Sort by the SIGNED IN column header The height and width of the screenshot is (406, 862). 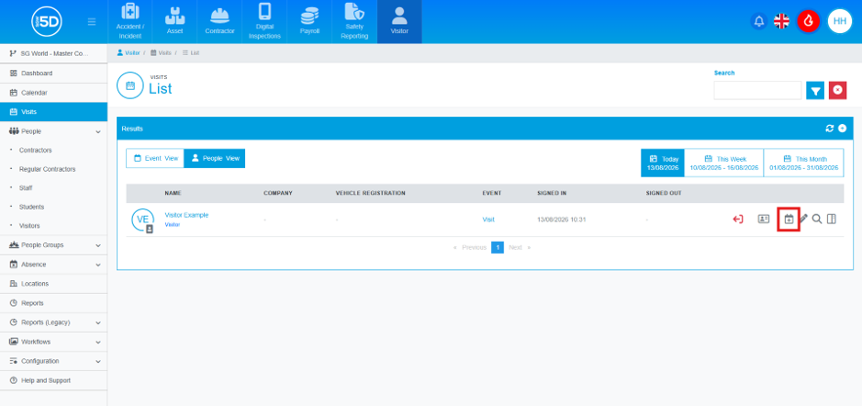tap(552, 193)
